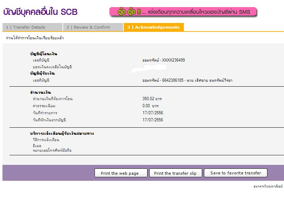Click the ยอดเงินคงเหลือในบัญชี label

(x=52, y=67)
